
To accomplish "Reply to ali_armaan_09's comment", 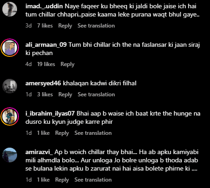I will pyautogui.click(x=67, y=64).
